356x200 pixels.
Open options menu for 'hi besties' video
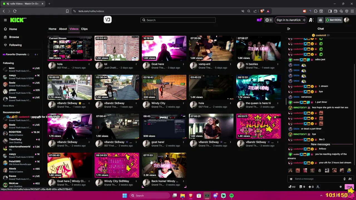[278, 64]
